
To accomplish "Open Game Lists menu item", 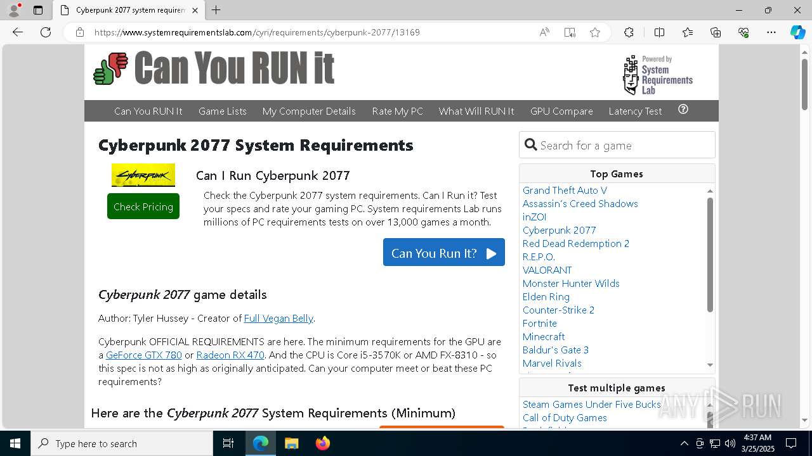I will coord(223,111).
